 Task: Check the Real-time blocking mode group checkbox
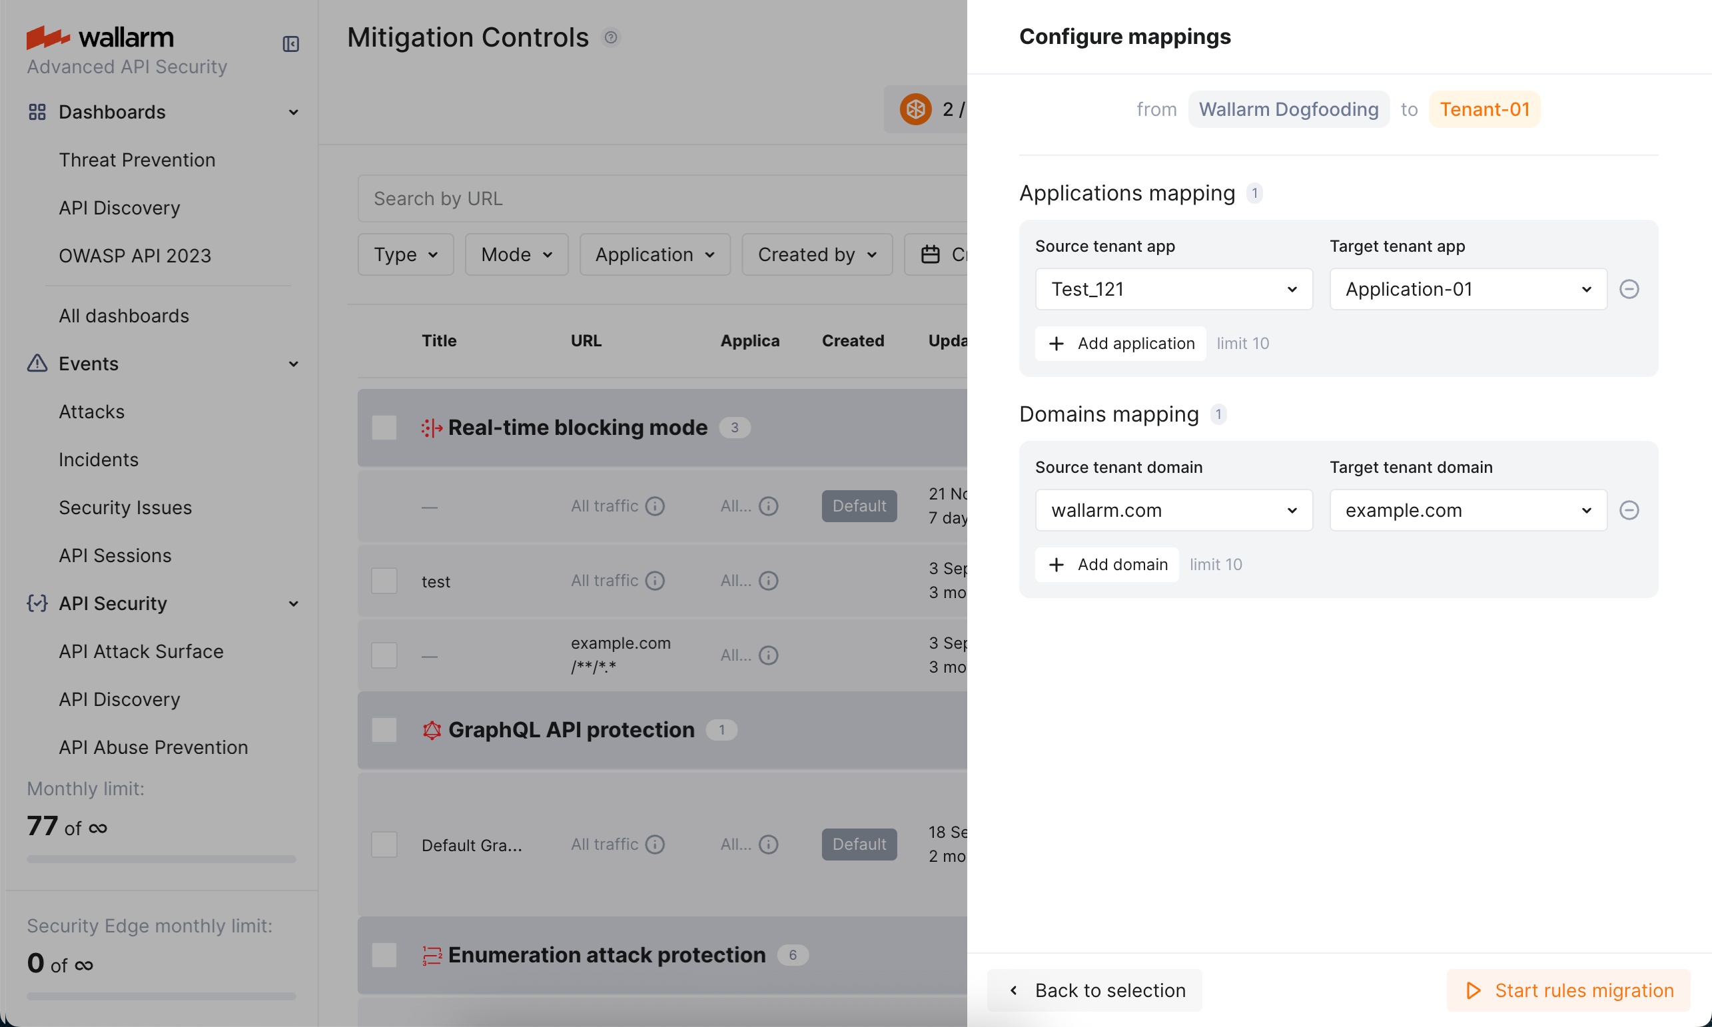(x=384, y=428)
